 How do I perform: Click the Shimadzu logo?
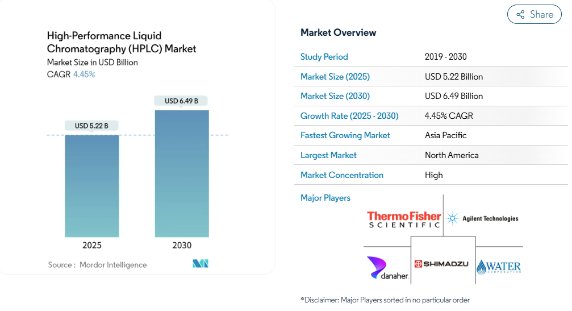(441, 264)
